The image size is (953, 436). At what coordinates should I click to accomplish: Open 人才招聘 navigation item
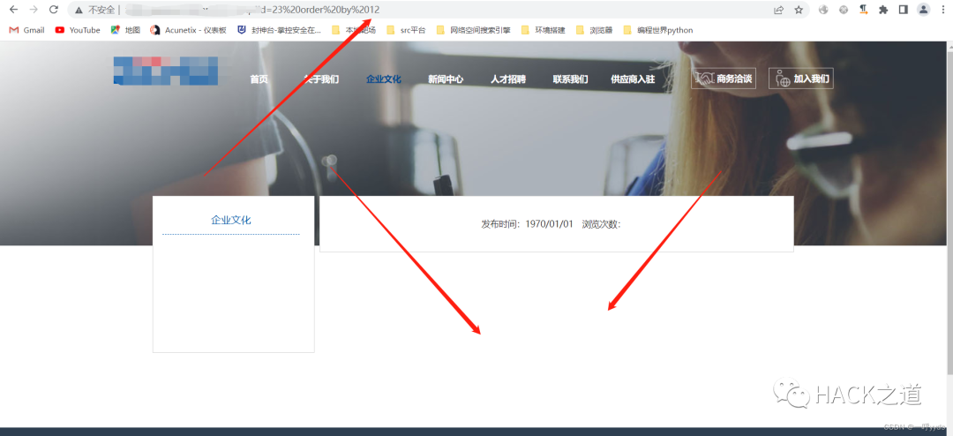pyautogui.click(x=508, y=79)
